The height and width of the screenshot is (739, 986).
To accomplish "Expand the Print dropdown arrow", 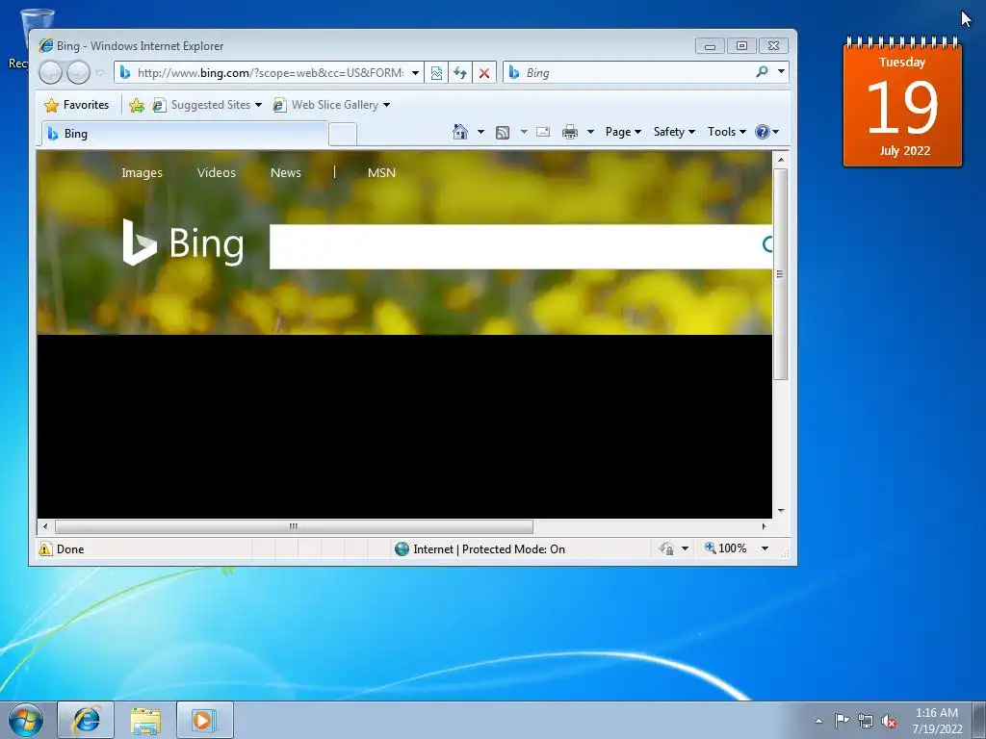I will (590, 132).
